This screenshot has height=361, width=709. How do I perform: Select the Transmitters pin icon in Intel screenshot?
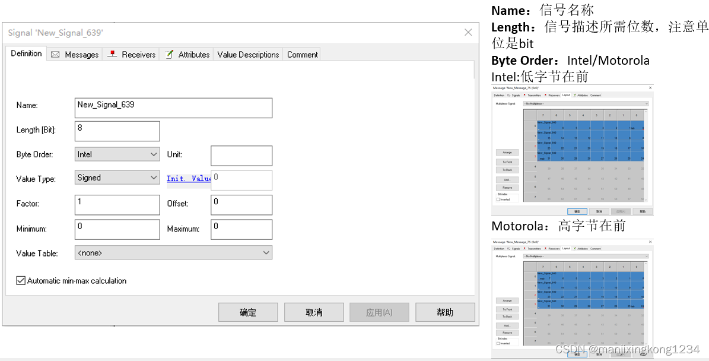tap(524, 95)
